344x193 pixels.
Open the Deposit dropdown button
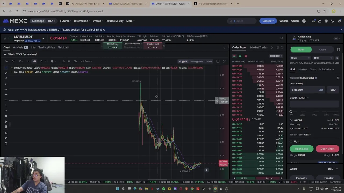(268, 21)
